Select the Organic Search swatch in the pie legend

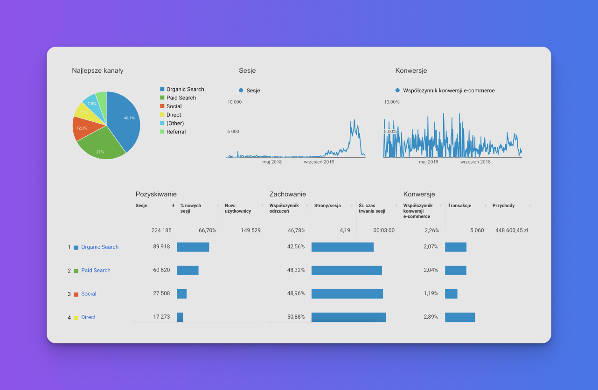pyautogui.click(x=162, y=89)
